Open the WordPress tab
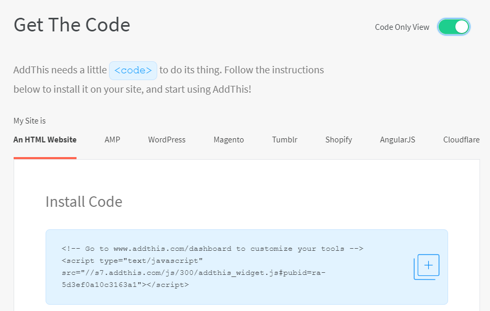 point(167,140)
